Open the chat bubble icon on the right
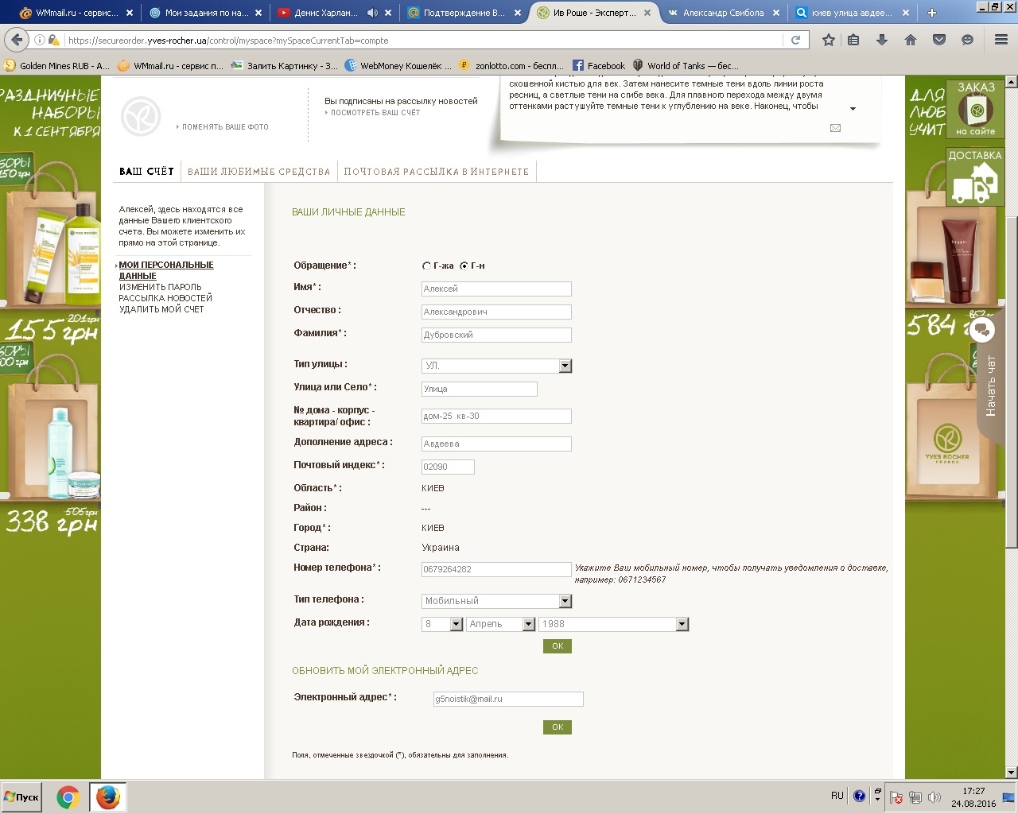Image resolution: width=1018 pixels, height=814 pixels. 983,330
